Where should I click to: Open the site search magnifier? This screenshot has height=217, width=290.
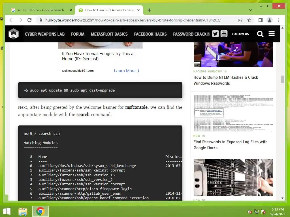click(x=260, y=34)
